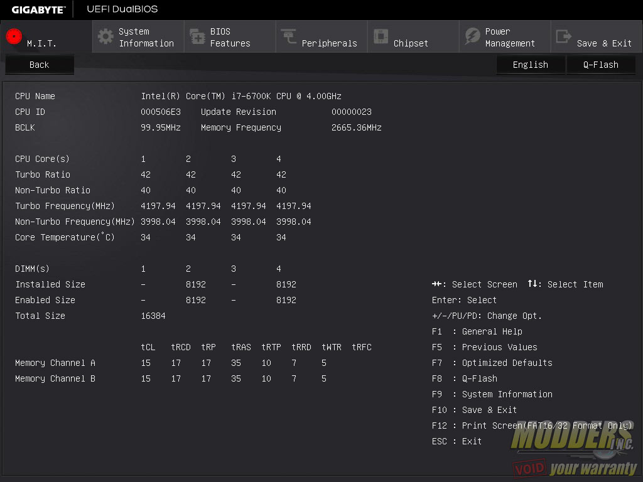Select the Memory Channel B label
The image size is (643, 482).
coord(55,378)
